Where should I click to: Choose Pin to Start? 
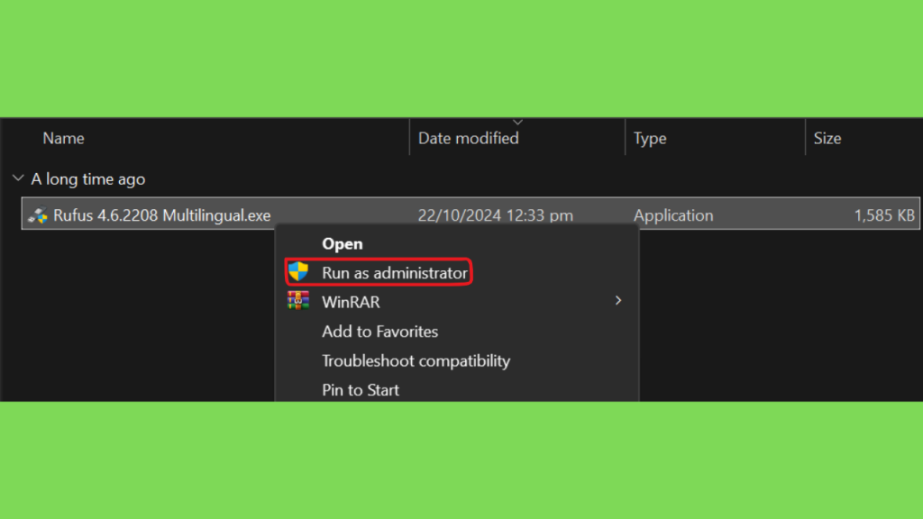coord(361,389)
